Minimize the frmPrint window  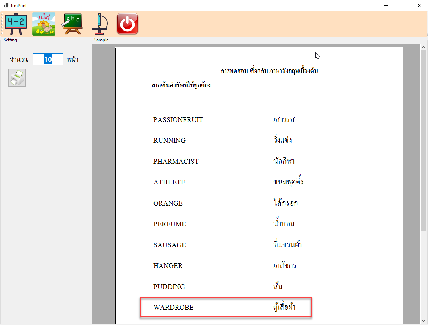386,5
